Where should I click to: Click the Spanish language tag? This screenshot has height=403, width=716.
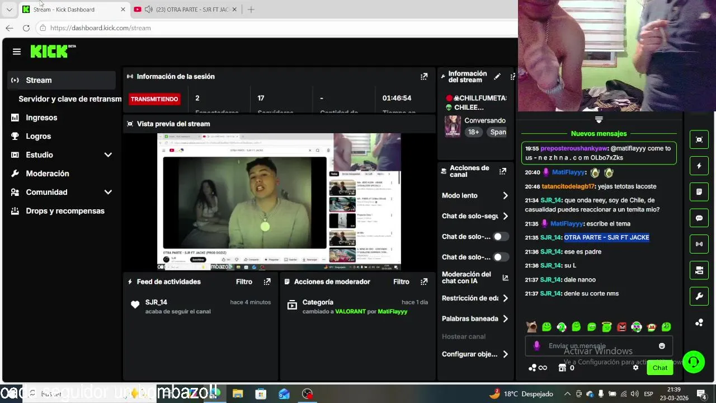[497, 132]
